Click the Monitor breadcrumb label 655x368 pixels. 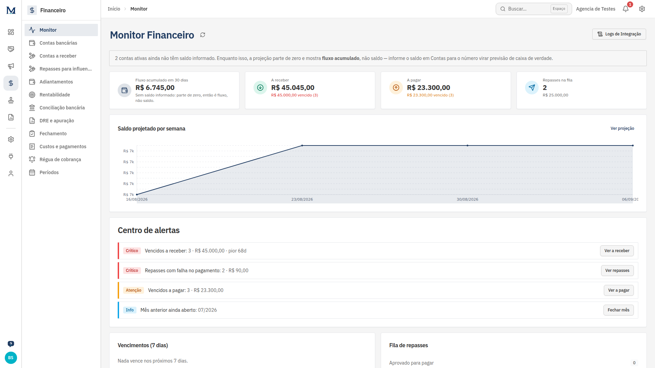tap(139, 9)
